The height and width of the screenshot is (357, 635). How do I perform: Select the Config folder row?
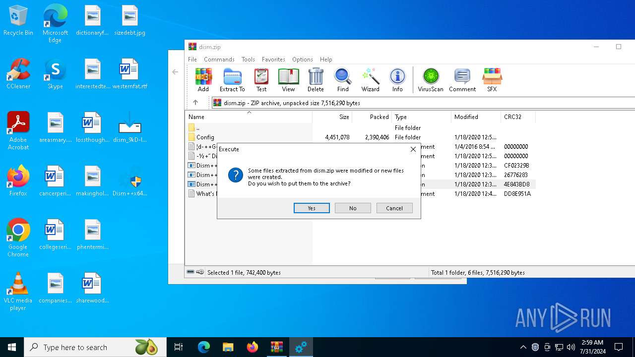click(x=361, y=137)
